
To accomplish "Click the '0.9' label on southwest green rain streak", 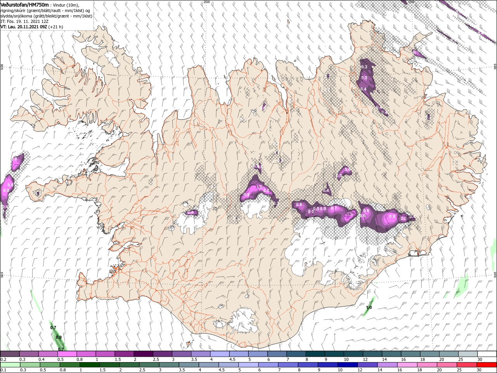I will tap(59, 337).
